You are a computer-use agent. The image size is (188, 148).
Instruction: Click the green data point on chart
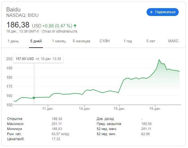[x=34, y=98]
